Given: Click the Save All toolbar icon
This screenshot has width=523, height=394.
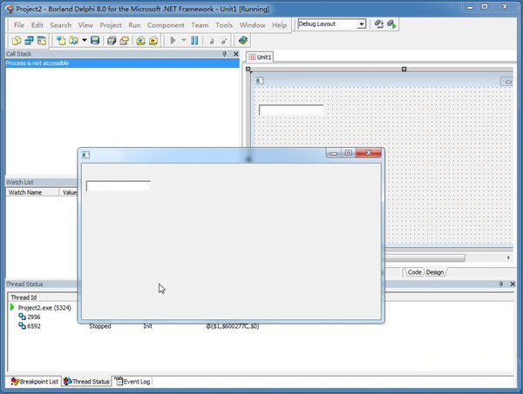Looking at the screenshot, I should 112,41.
